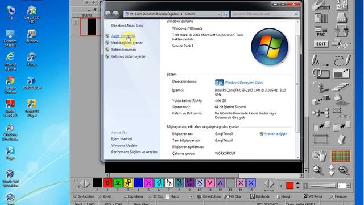This screenshot has height=205, width=364.
Task: Choose the circle and rectangle shape tool
Action: click(320, 73)
